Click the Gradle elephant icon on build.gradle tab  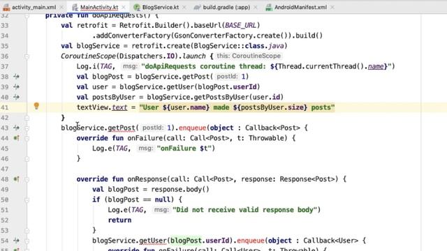click(197, 8)
